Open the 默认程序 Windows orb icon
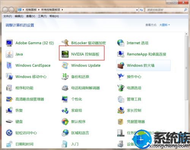The image size is (190, 150). 65,121
